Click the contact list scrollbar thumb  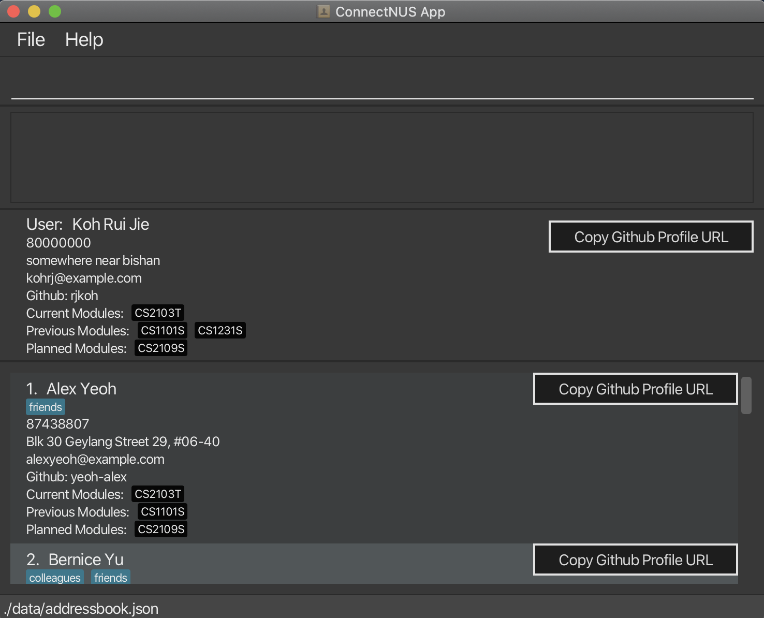[x=746, y=395]
